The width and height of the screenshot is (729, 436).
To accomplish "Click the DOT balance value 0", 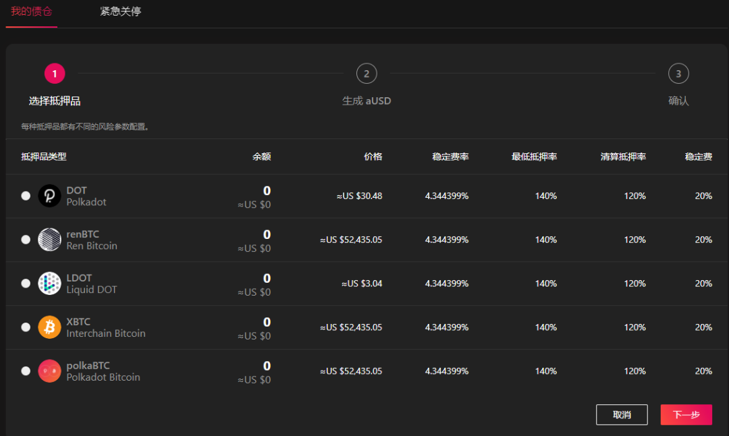I will click(267, 190).
